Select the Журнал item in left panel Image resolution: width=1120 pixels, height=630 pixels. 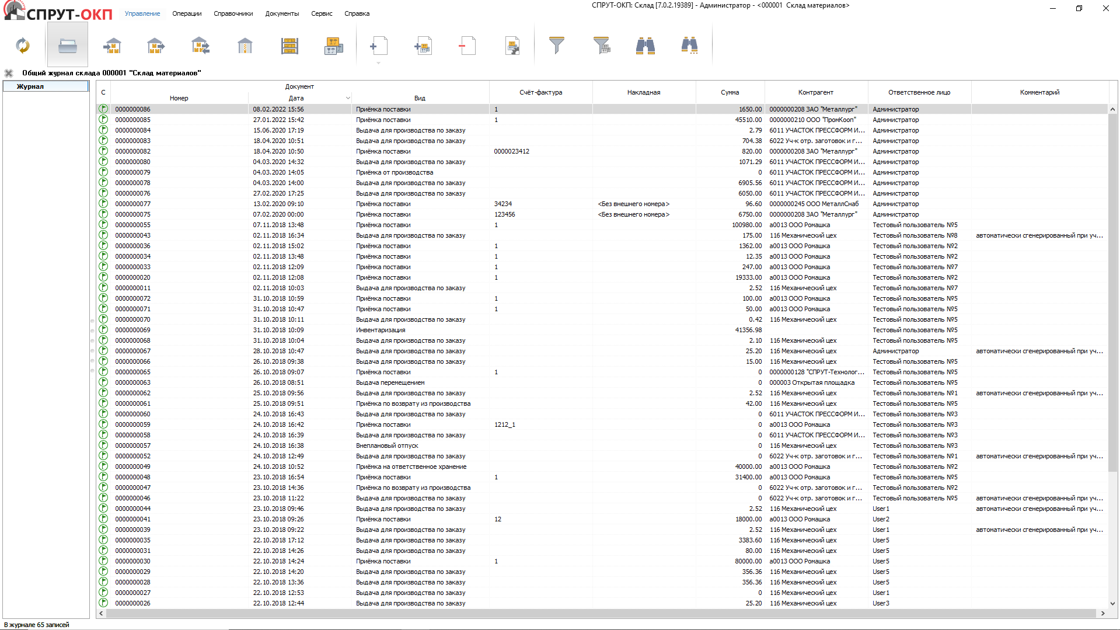pos(30,86)
